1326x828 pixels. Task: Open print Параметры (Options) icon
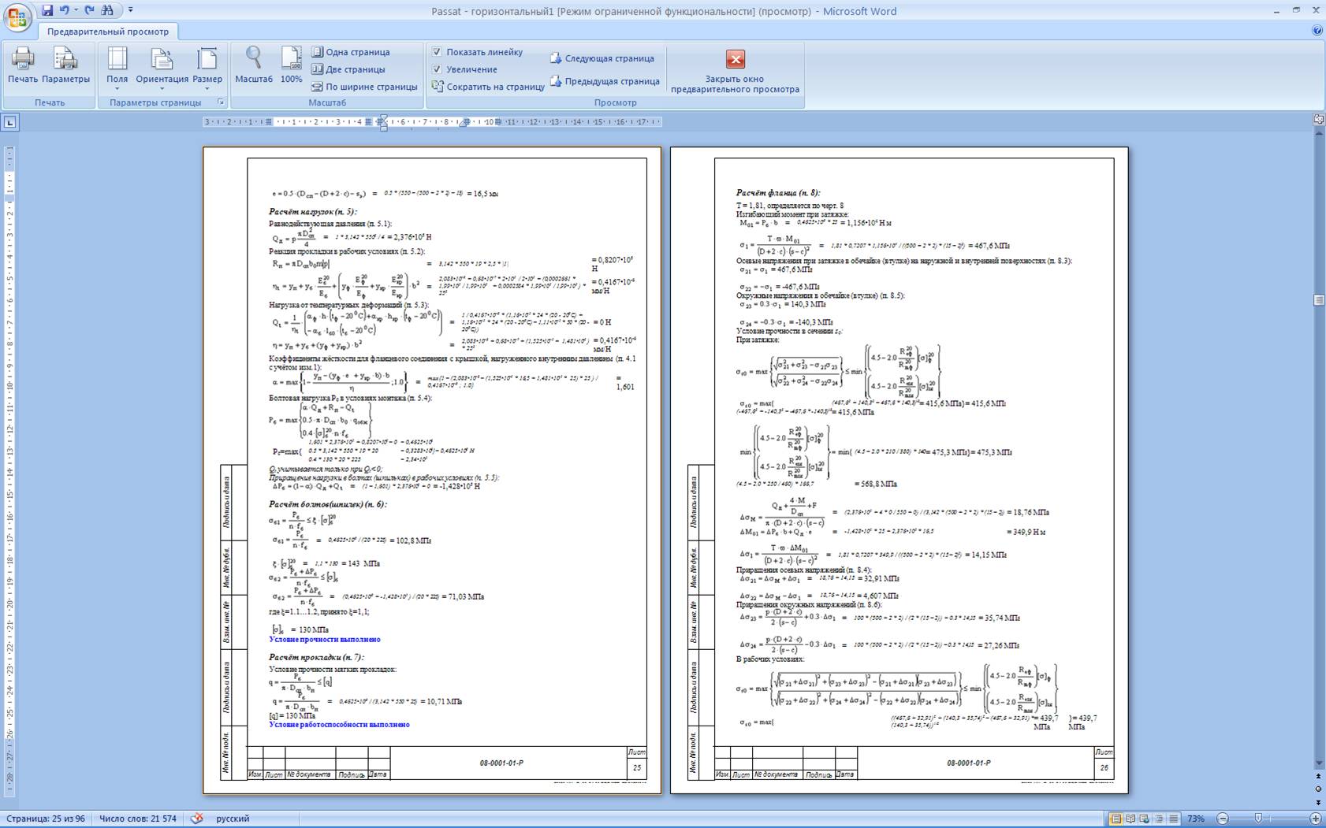point(65,65)
